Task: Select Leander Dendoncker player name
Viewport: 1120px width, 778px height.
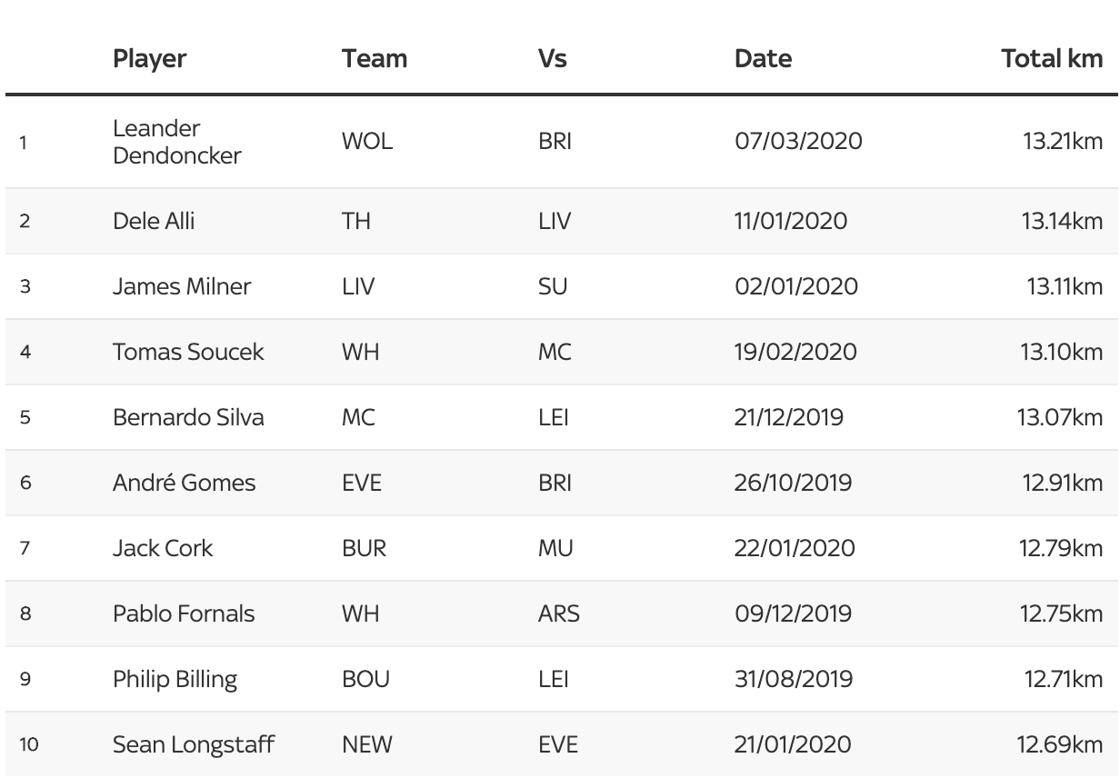Action: pyautogui.click(x=177, y=142)
